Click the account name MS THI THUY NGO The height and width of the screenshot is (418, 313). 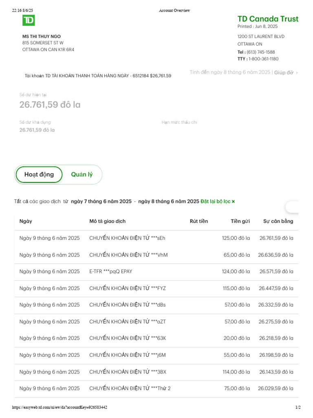click(x=42, y=36)
